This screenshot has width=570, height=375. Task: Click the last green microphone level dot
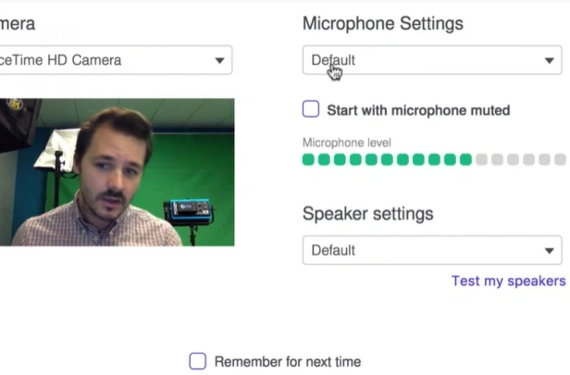tap(465, 159)
